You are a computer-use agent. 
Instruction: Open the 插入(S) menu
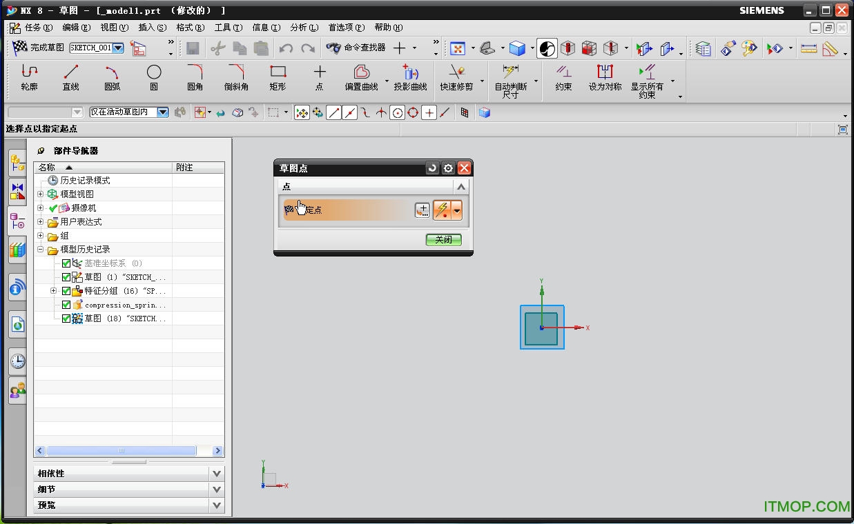click(x=152, y=28)
